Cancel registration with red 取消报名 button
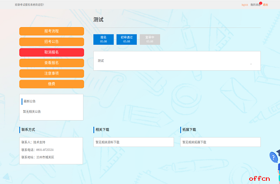This screenshot has height=184, width=280. tap(52, 52)
